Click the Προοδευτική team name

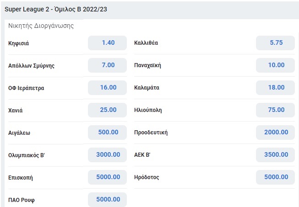point(151,133)
